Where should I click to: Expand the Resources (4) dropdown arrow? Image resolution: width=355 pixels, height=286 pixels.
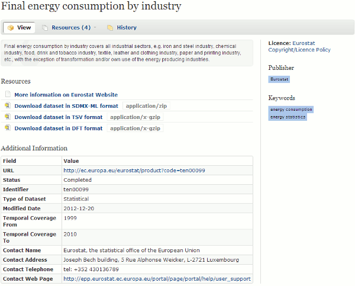tap(95, 27)
